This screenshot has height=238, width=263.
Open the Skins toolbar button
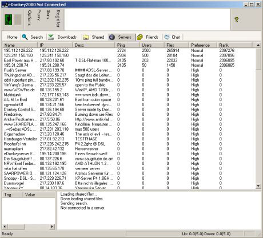coord(48,15)
